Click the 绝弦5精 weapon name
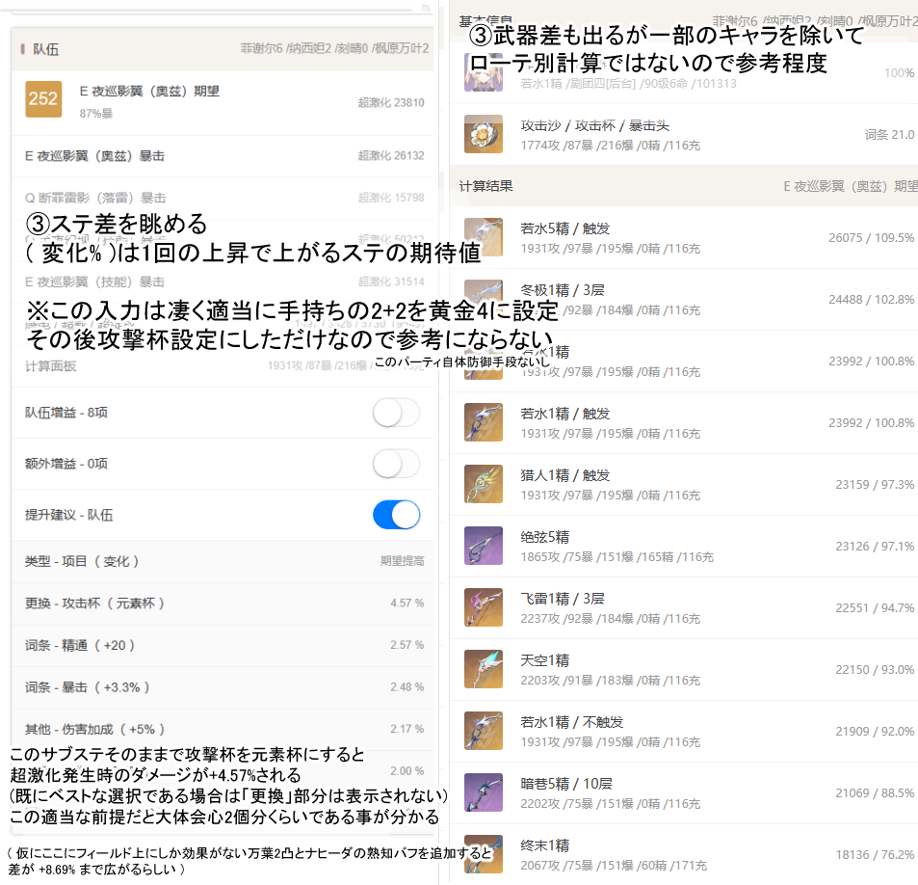 (x=545, y=537)
